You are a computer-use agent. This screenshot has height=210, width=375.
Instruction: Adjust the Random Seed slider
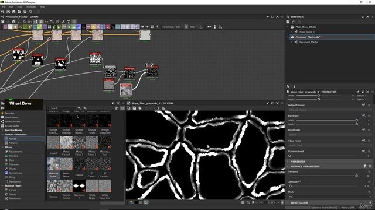(323, 156)
